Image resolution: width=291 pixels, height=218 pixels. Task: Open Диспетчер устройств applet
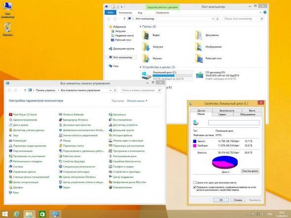123,125
